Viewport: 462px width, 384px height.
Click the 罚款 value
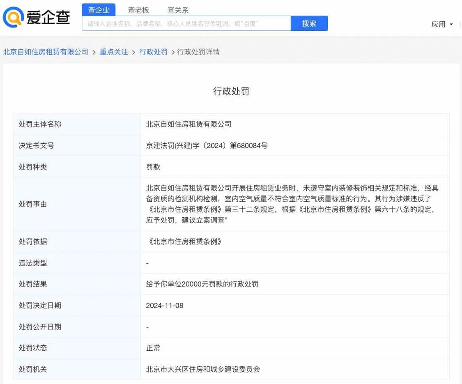pyautogui.click(x=153, y=167)
